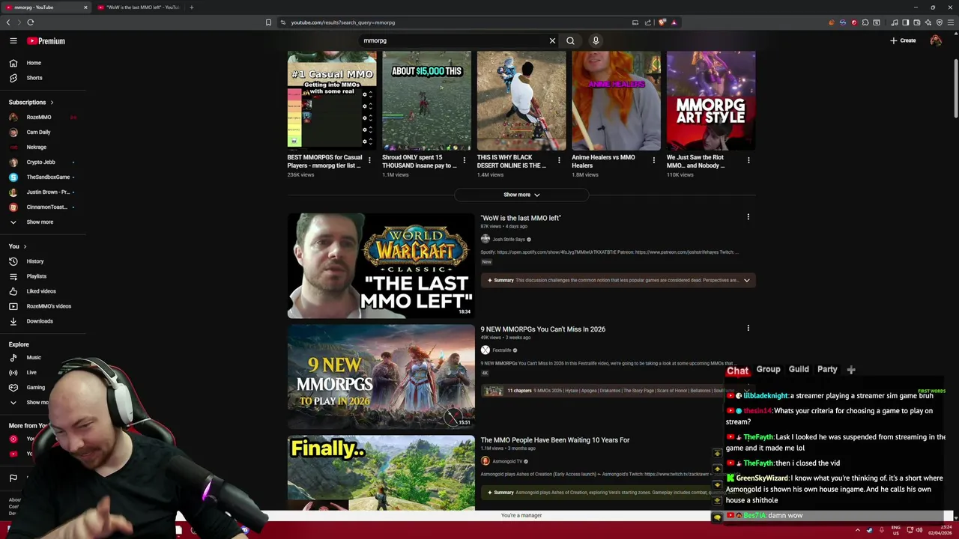The image size is (959, 539).
Task: Click the browser address bar URL
Action: pyautogui.click(x=342, y=22)
